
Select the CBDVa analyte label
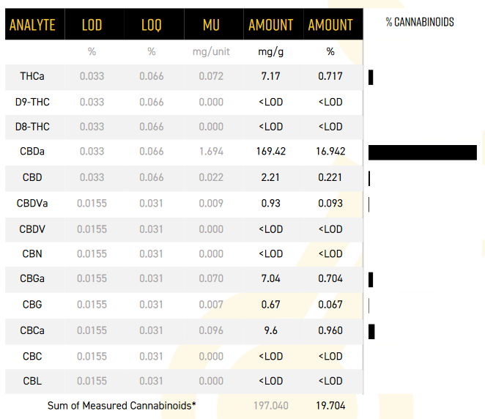[32, 203]
